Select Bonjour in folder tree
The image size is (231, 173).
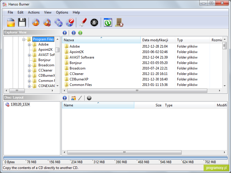pos(44,60)
